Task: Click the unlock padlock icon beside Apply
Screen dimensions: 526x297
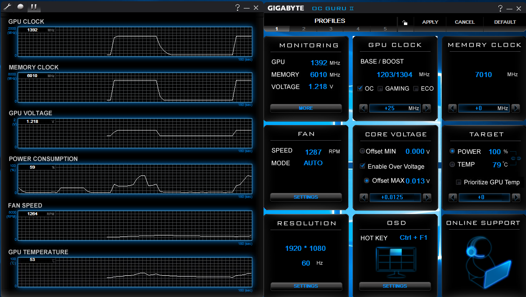Action: coord(405,22)
